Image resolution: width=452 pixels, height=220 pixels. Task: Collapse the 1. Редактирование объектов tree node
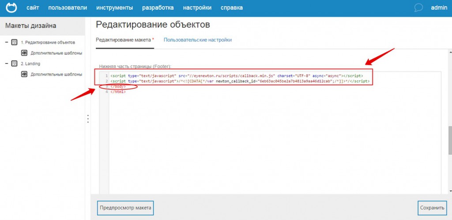6,42
